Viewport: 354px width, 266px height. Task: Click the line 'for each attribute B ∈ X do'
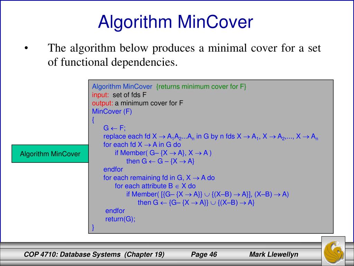[155, 186]
